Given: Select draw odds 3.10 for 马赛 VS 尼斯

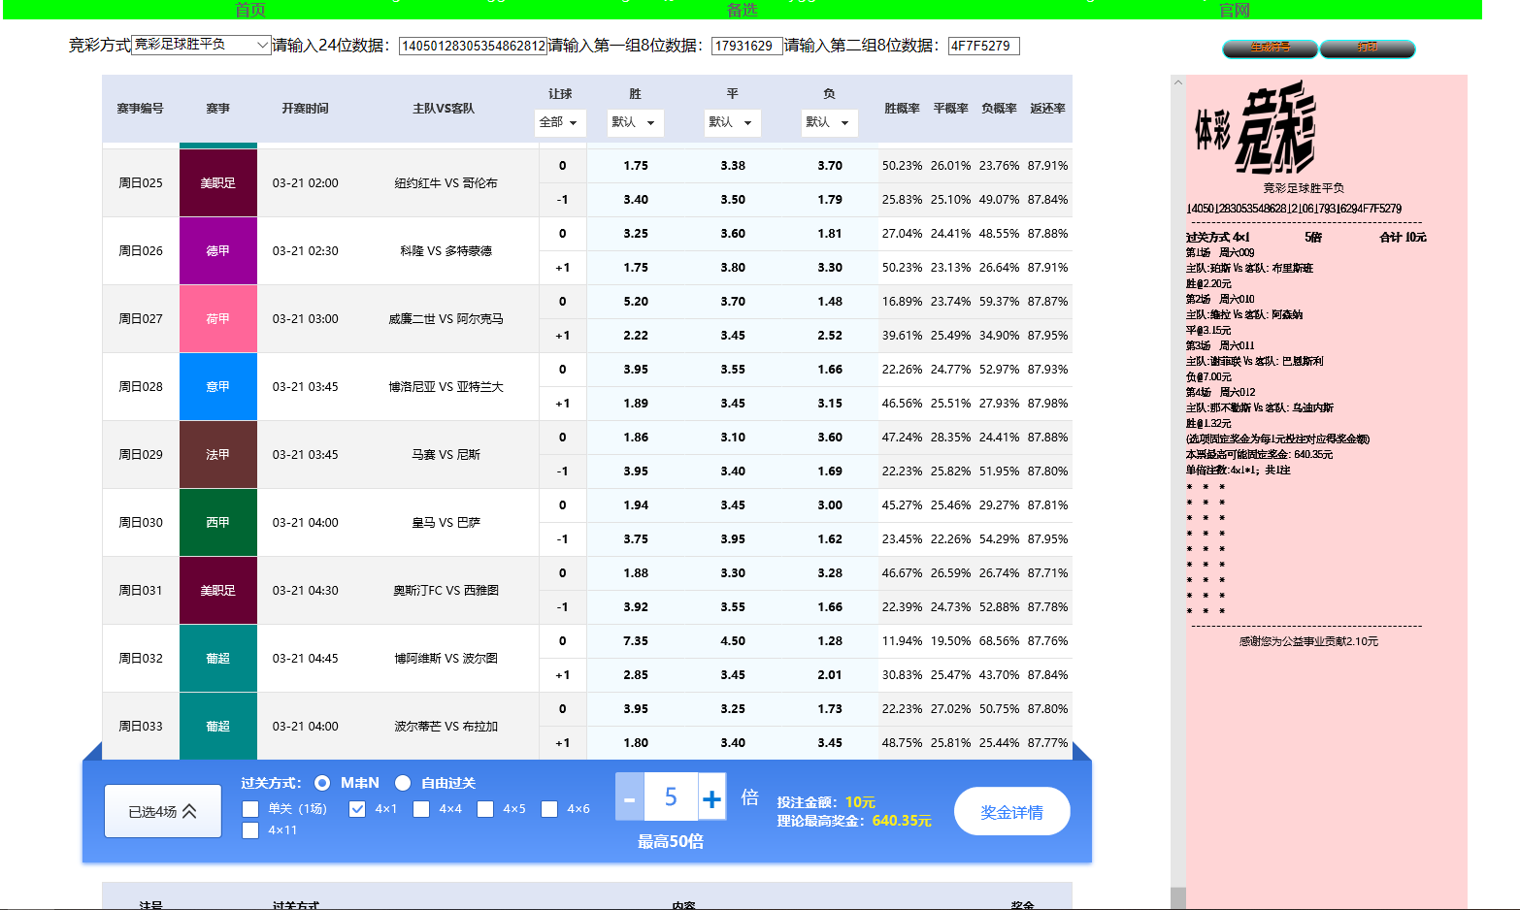Looking at the screenshot, I should pyautogui.click(x=733, y=438).
